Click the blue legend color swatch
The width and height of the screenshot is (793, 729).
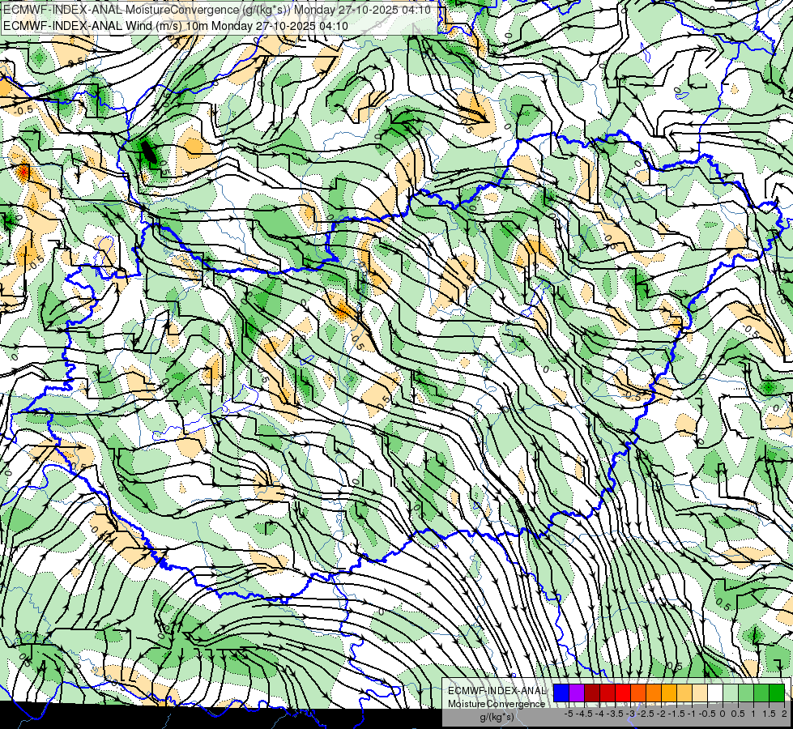[561, 693]
